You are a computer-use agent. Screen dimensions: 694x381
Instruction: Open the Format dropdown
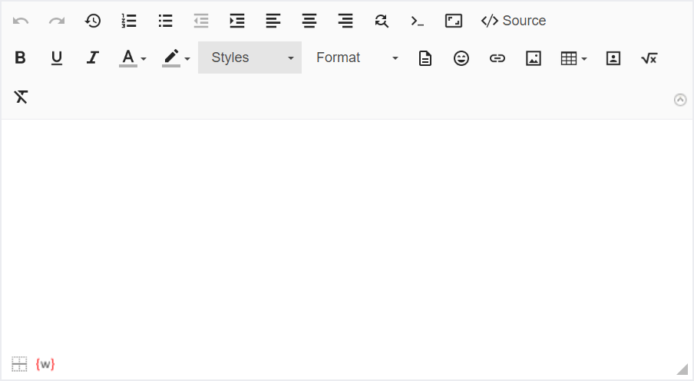357,58
